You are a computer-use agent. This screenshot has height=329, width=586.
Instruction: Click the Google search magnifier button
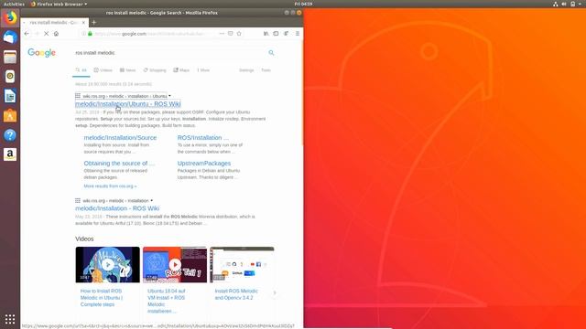pyautogui.click(x=271, y=53)
